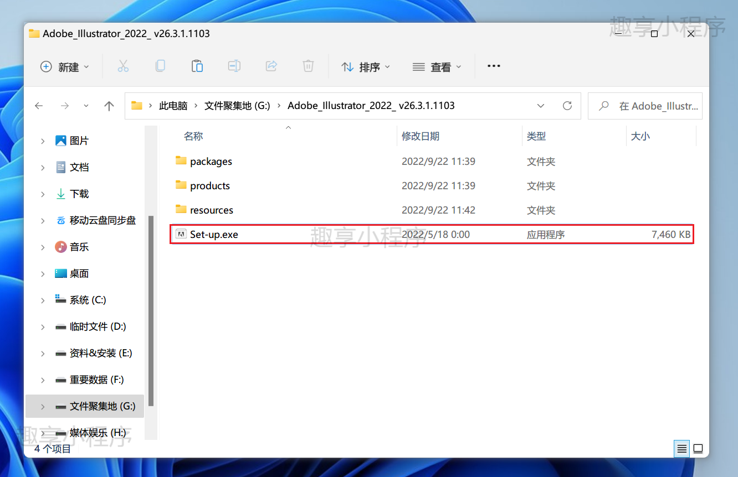Screen dimensions: 738x477
Task: Select the products folder icon
Action: [x=181, y=185]
